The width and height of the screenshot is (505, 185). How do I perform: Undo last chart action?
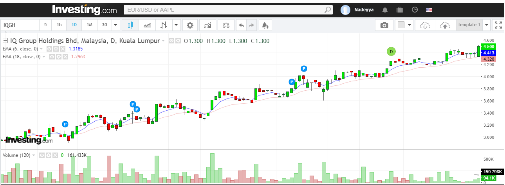tap(242, 25)
